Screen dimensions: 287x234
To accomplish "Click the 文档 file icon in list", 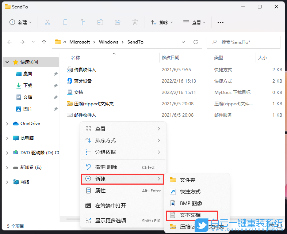I will [69, 93].
